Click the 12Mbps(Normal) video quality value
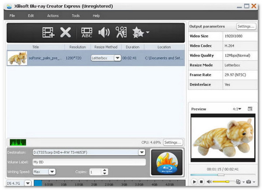The image size is (262, 190). coord(238,55)
